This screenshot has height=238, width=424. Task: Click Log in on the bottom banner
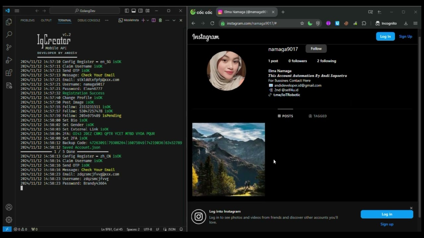coord(387,214)
